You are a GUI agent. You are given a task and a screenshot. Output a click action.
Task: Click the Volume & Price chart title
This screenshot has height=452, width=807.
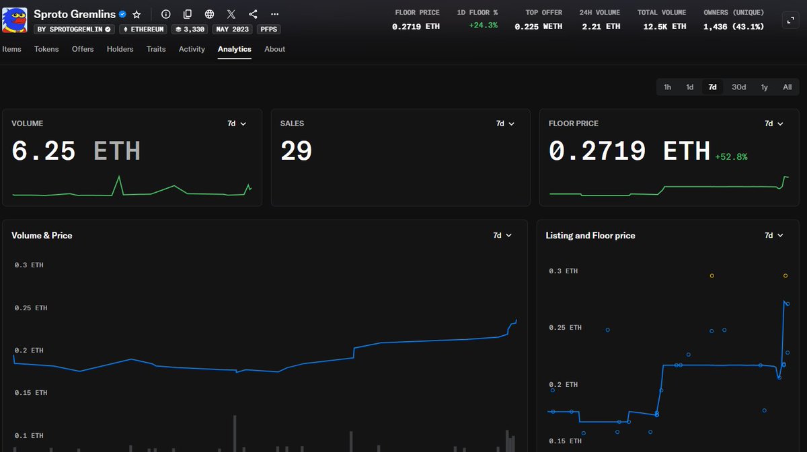(42, 235)
